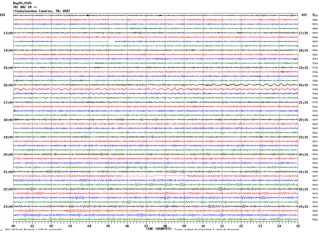The image size is (319, 233).
Task: Click the flat blue gap line segment
Action: point(80,42)
